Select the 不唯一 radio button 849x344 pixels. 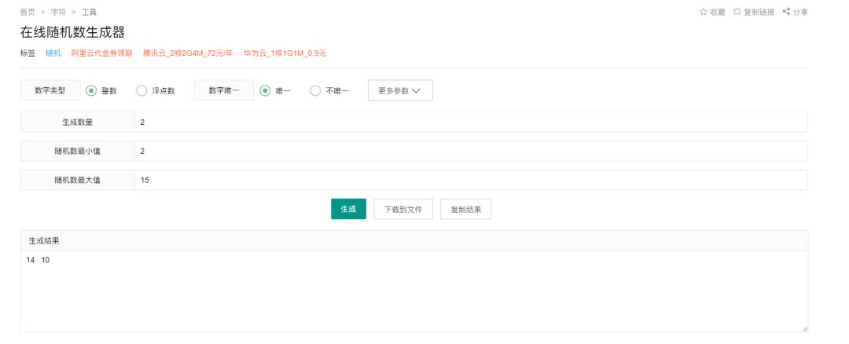[316, 91]
